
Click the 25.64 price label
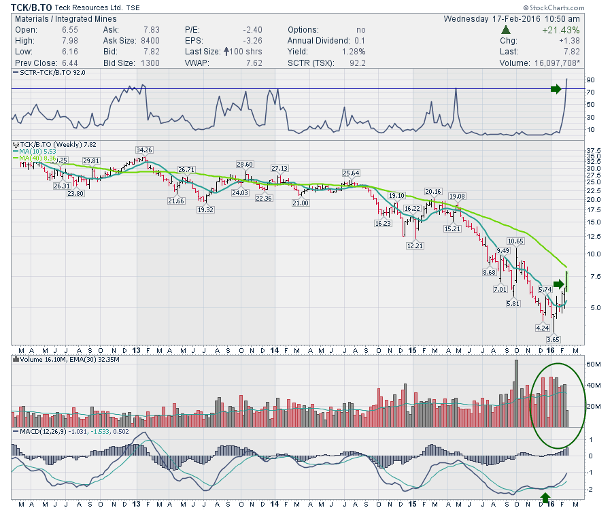[x=351, y=173]
